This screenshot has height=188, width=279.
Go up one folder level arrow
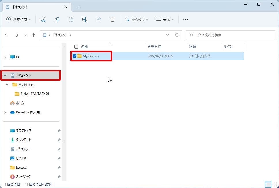[34, 35]
